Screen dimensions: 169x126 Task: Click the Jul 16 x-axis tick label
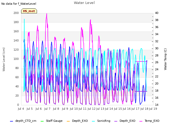126,109
